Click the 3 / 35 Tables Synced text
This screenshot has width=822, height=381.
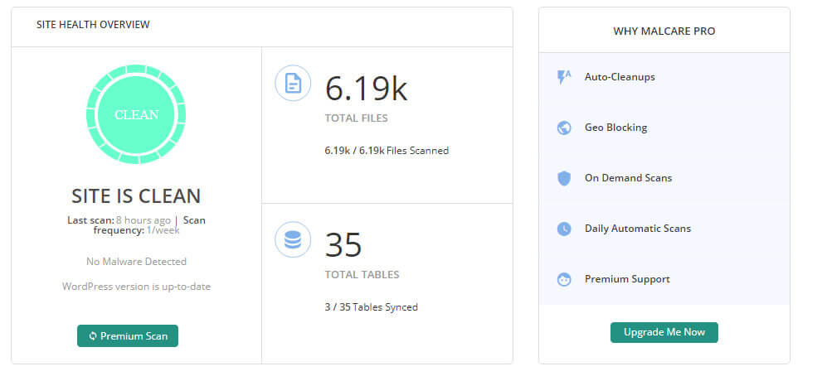(371, 307)
